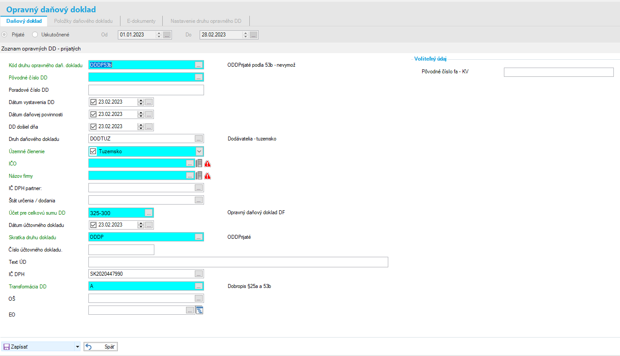The image size is (620, 356).
Task: Toggle the Tuzemsko checkbox in Územné členenie
Action: 93,151
